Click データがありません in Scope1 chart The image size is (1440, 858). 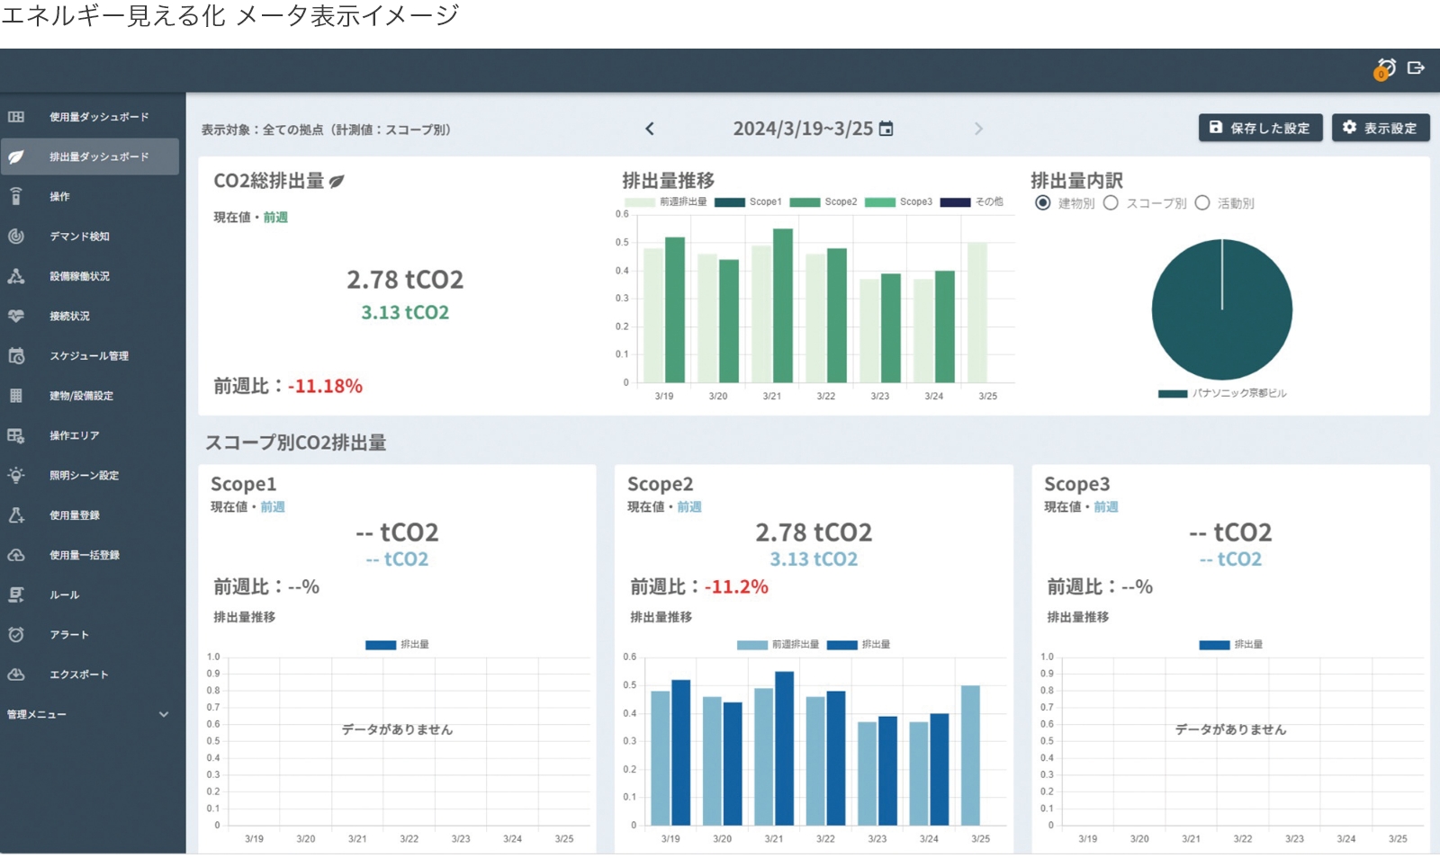[397, 729]
